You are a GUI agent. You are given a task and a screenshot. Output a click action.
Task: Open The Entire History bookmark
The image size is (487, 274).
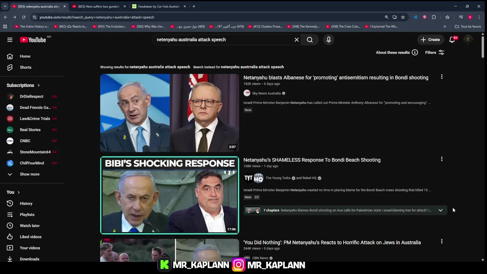[x=32, y=27]
